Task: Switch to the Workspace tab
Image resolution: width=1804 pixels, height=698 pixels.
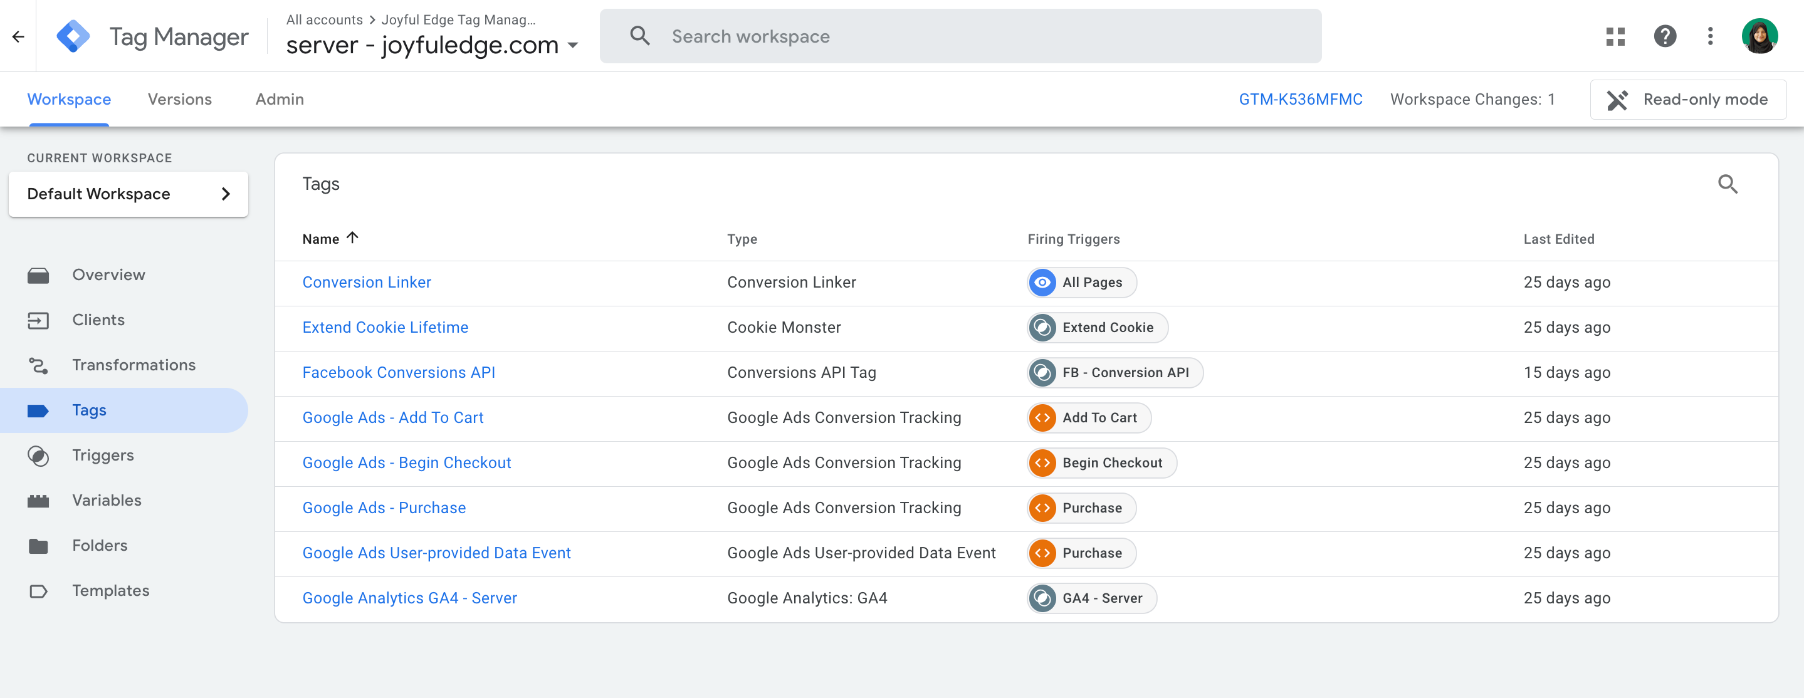Action: [68, 100]
